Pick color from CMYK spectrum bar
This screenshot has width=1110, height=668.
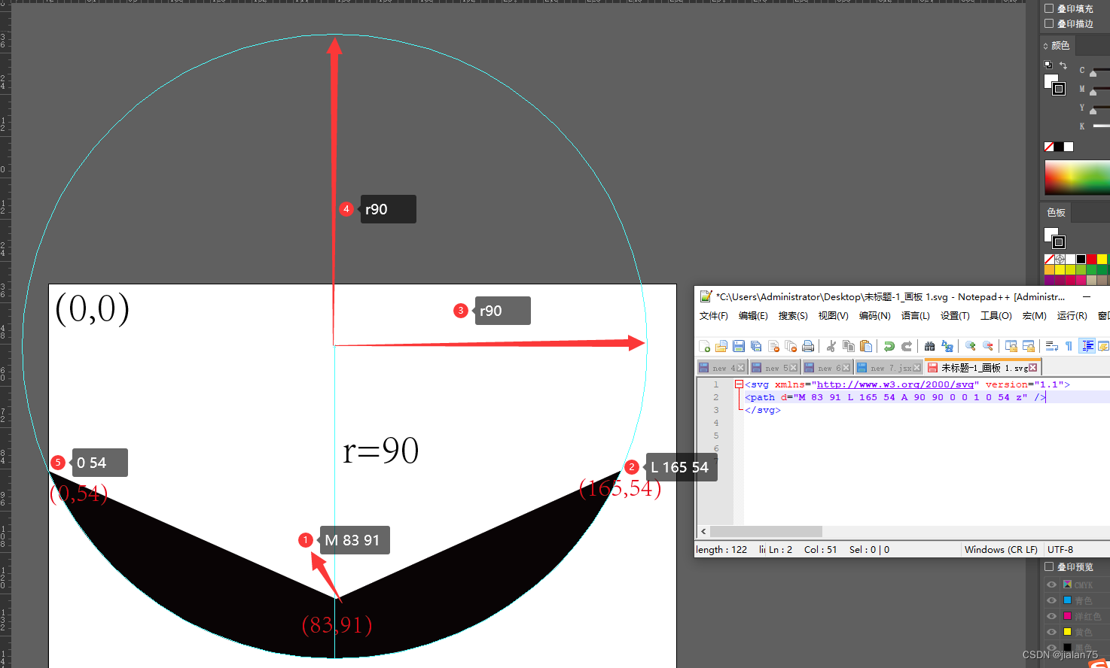[x=1077, y=178]
